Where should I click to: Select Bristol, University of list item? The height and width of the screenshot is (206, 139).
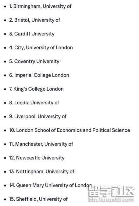34,20
